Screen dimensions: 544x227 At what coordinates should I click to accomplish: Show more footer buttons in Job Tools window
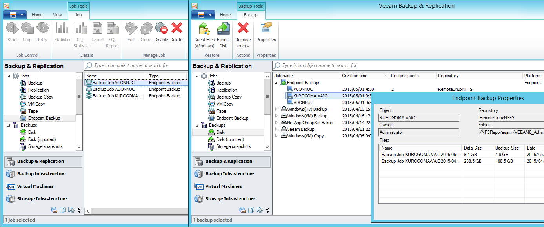79,210
